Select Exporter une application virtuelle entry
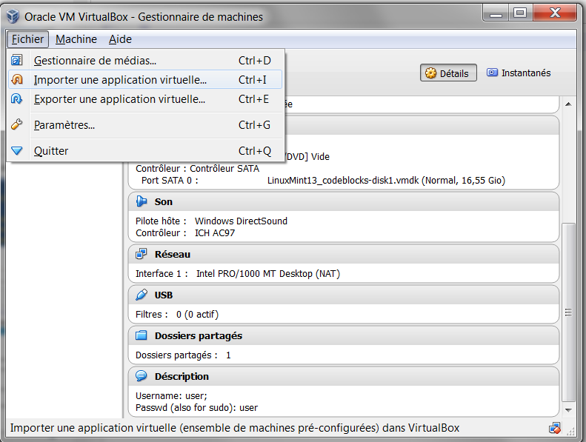The height and width of the screenshot is (442, 586). tap(145, 99)
